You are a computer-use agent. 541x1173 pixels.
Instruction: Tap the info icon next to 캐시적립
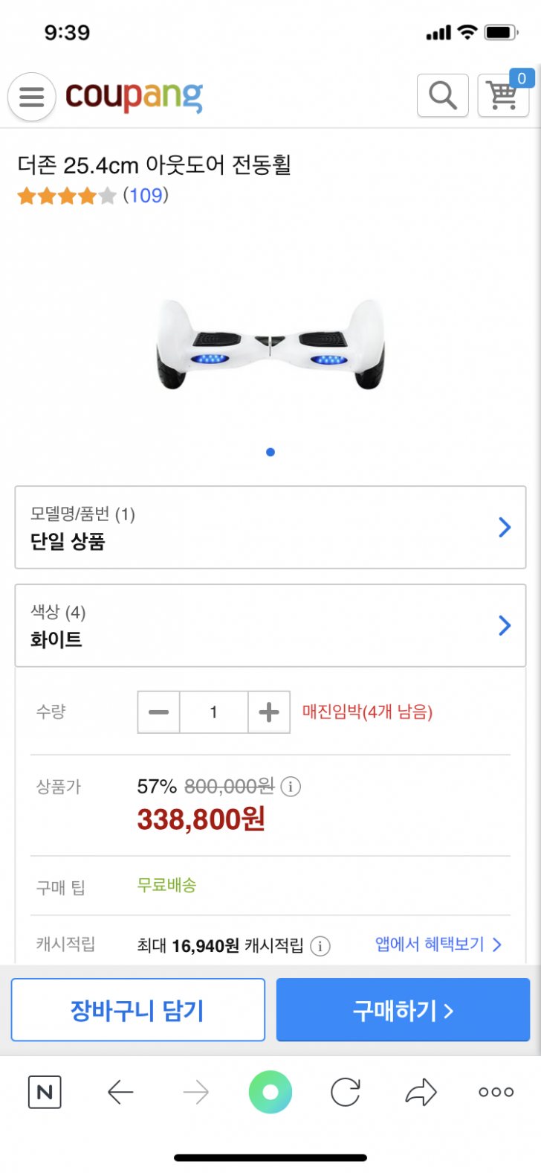320,946
